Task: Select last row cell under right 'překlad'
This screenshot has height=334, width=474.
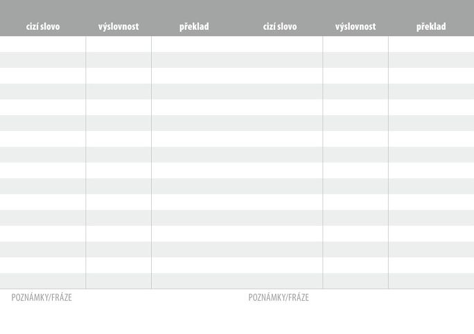Action: point(431,281)
